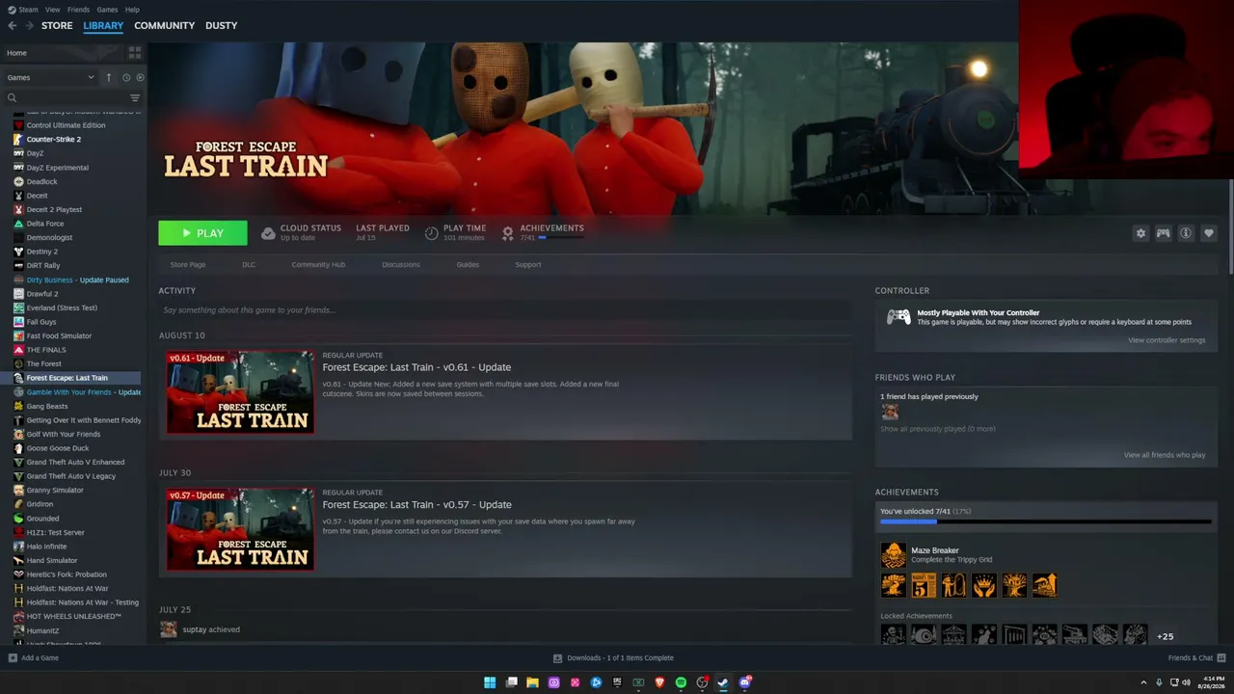Open Discord from the taskbar

(744, 682)
